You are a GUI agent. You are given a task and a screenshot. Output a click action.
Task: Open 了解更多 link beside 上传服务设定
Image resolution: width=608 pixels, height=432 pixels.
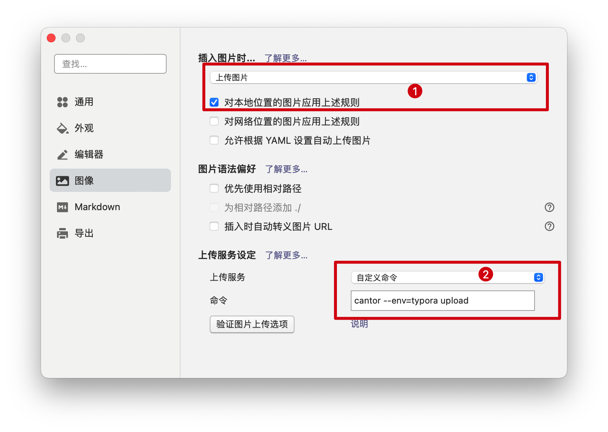[286, 255]
